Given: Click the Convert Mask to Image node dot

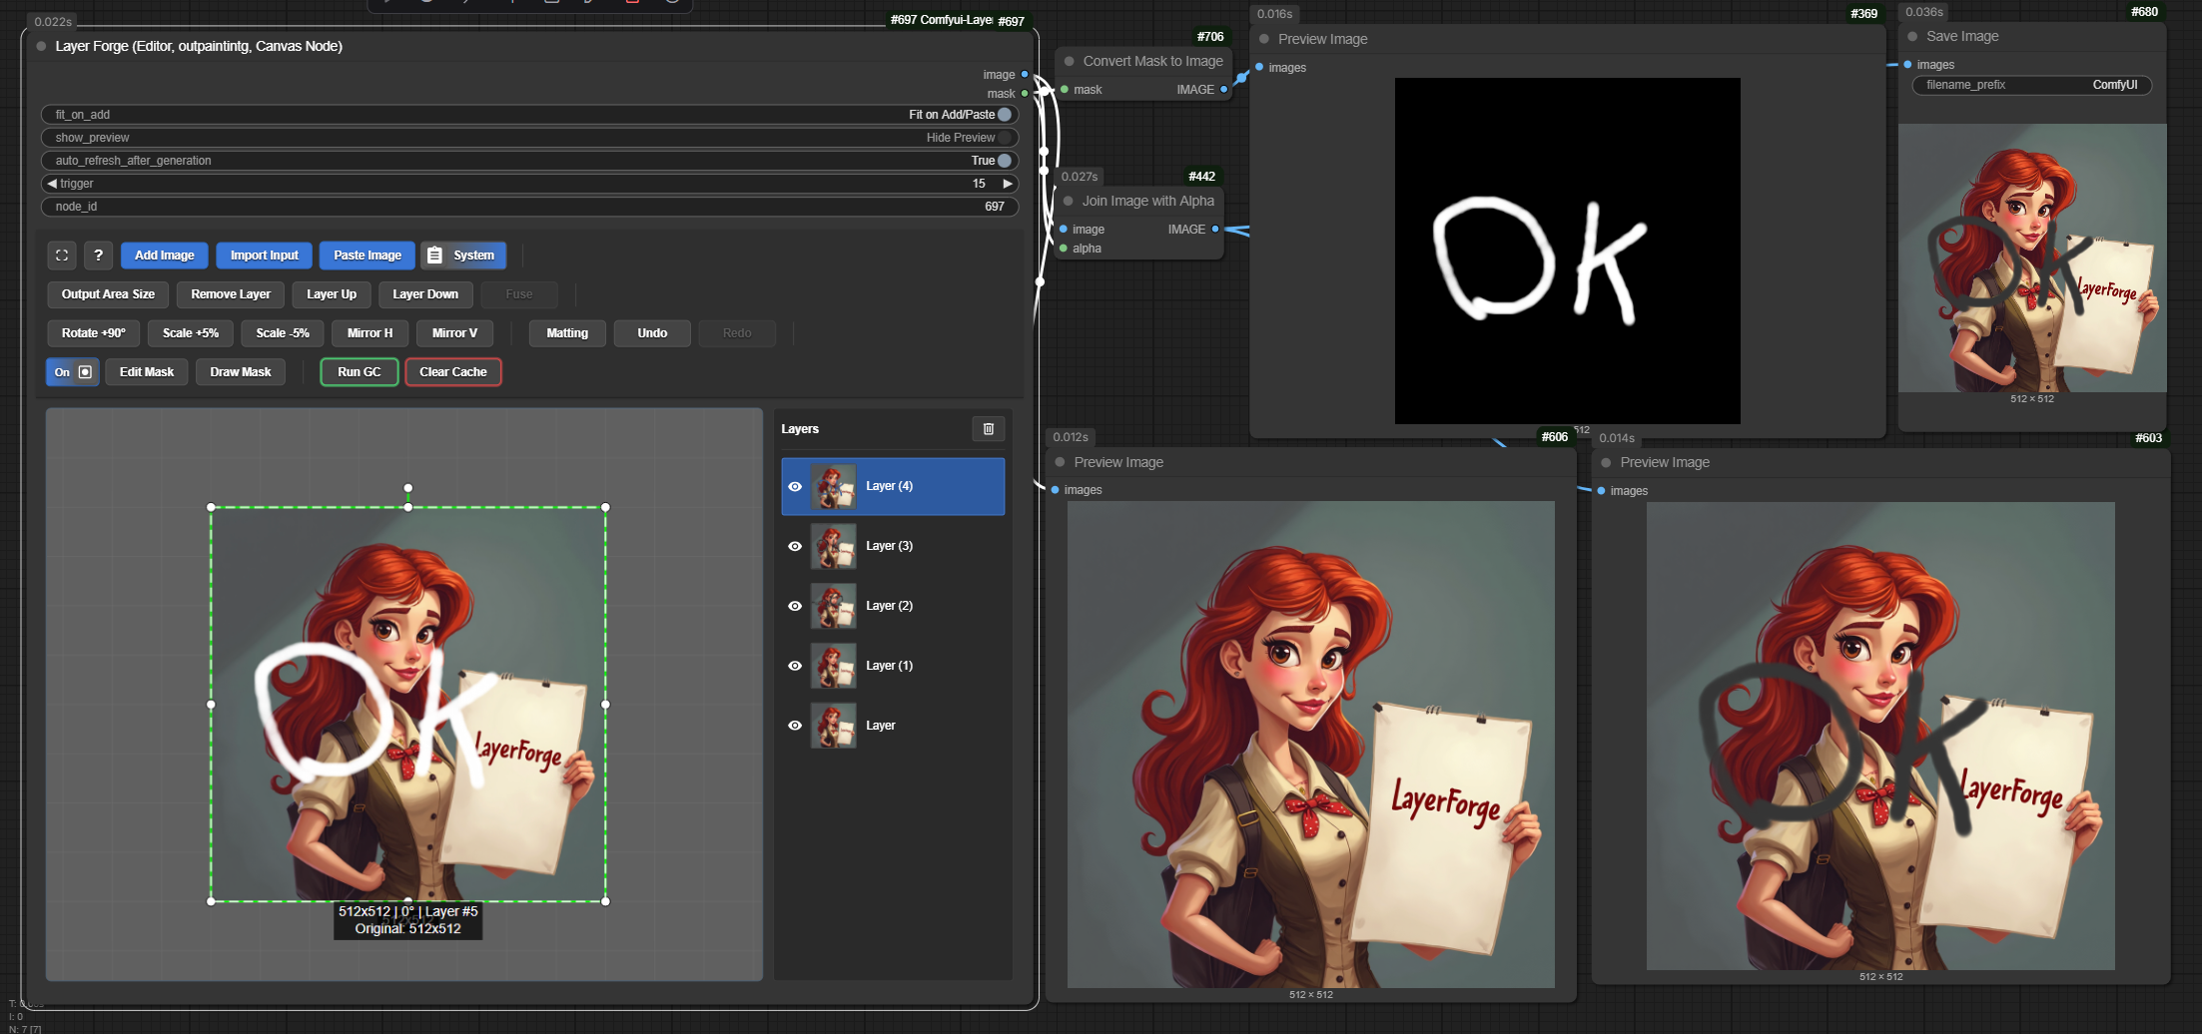Looking at the screenshot, I should pos(1070,62).
